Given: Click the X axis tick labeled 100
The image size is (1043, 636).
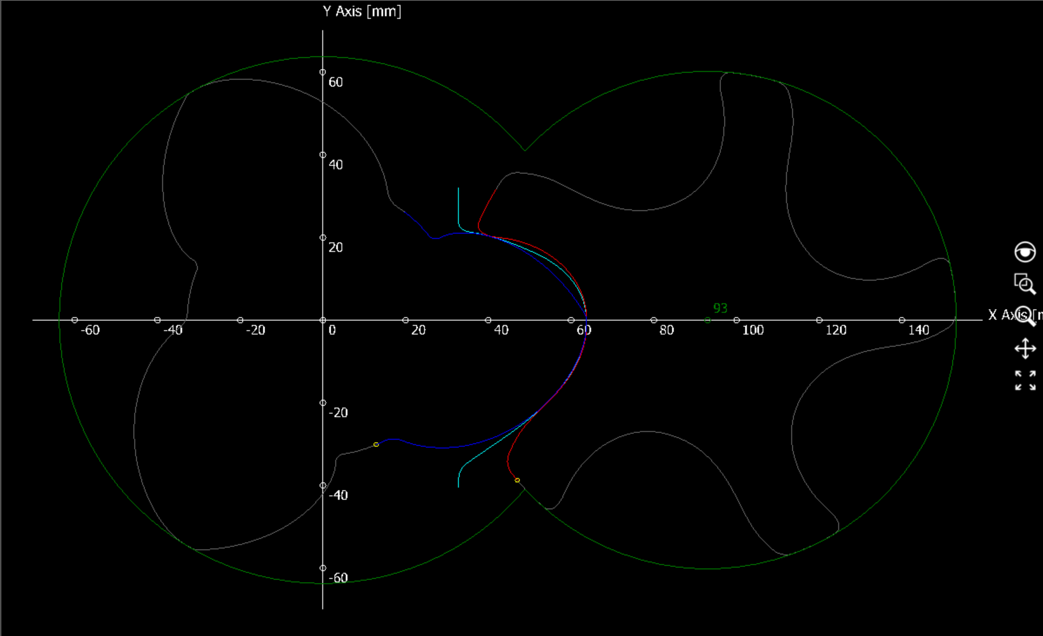Looking at the screenshot, I should pos(737,320).
